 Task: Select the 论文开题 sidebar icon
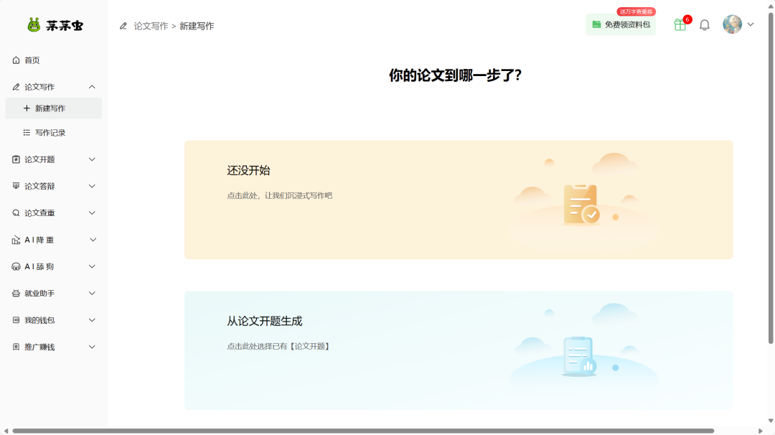[16, 159]
